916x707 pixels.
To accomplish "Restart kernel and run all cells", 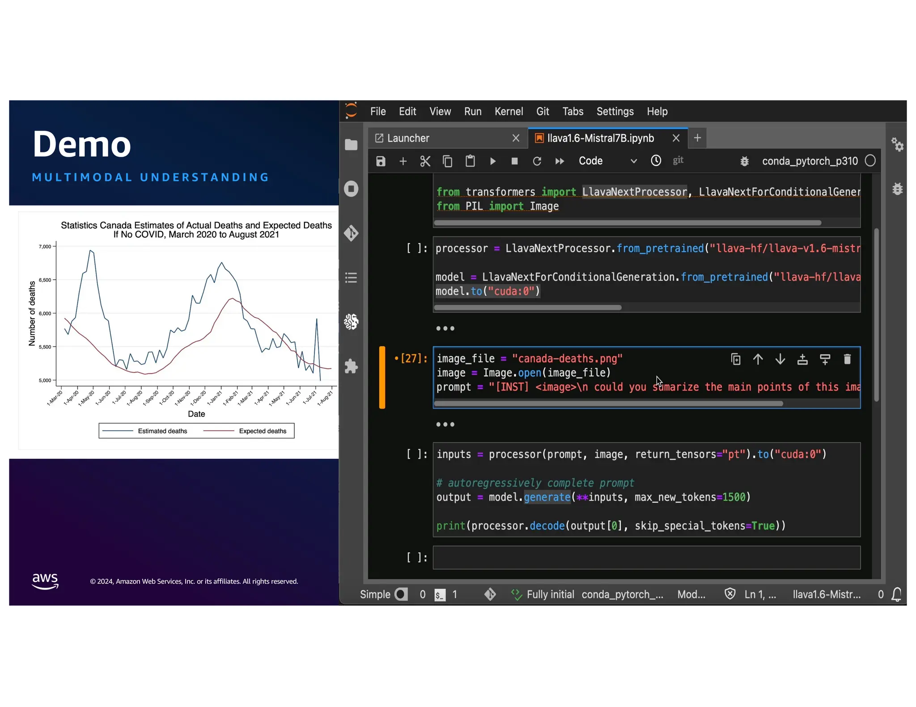I will point(560,161).
